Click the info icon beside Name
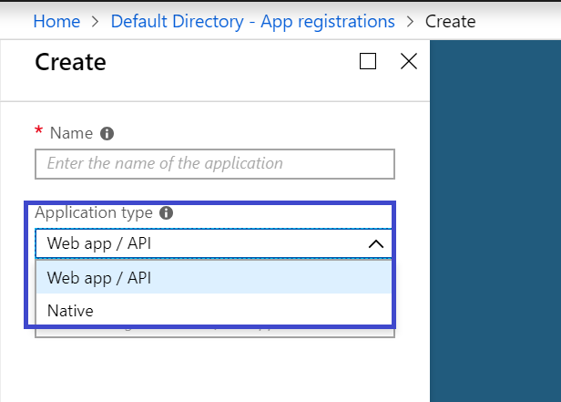 click(107, 133)
